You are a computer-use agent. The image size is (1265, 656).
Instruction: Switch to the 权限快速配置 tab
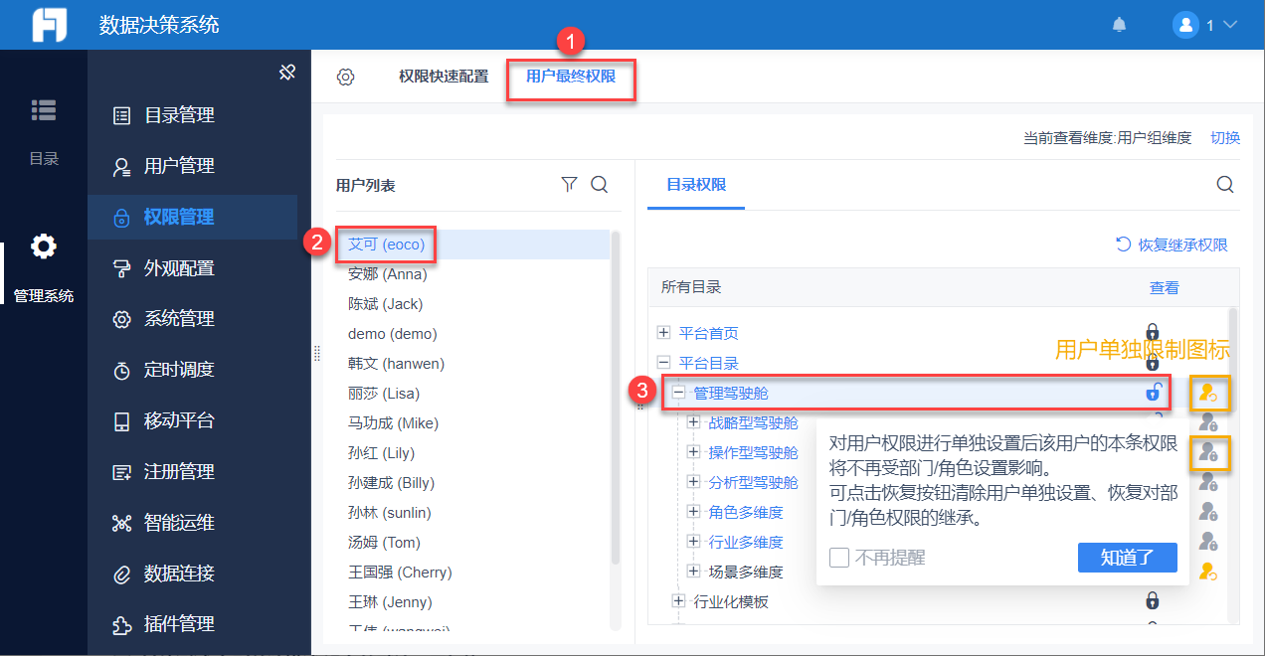[444, 77]
